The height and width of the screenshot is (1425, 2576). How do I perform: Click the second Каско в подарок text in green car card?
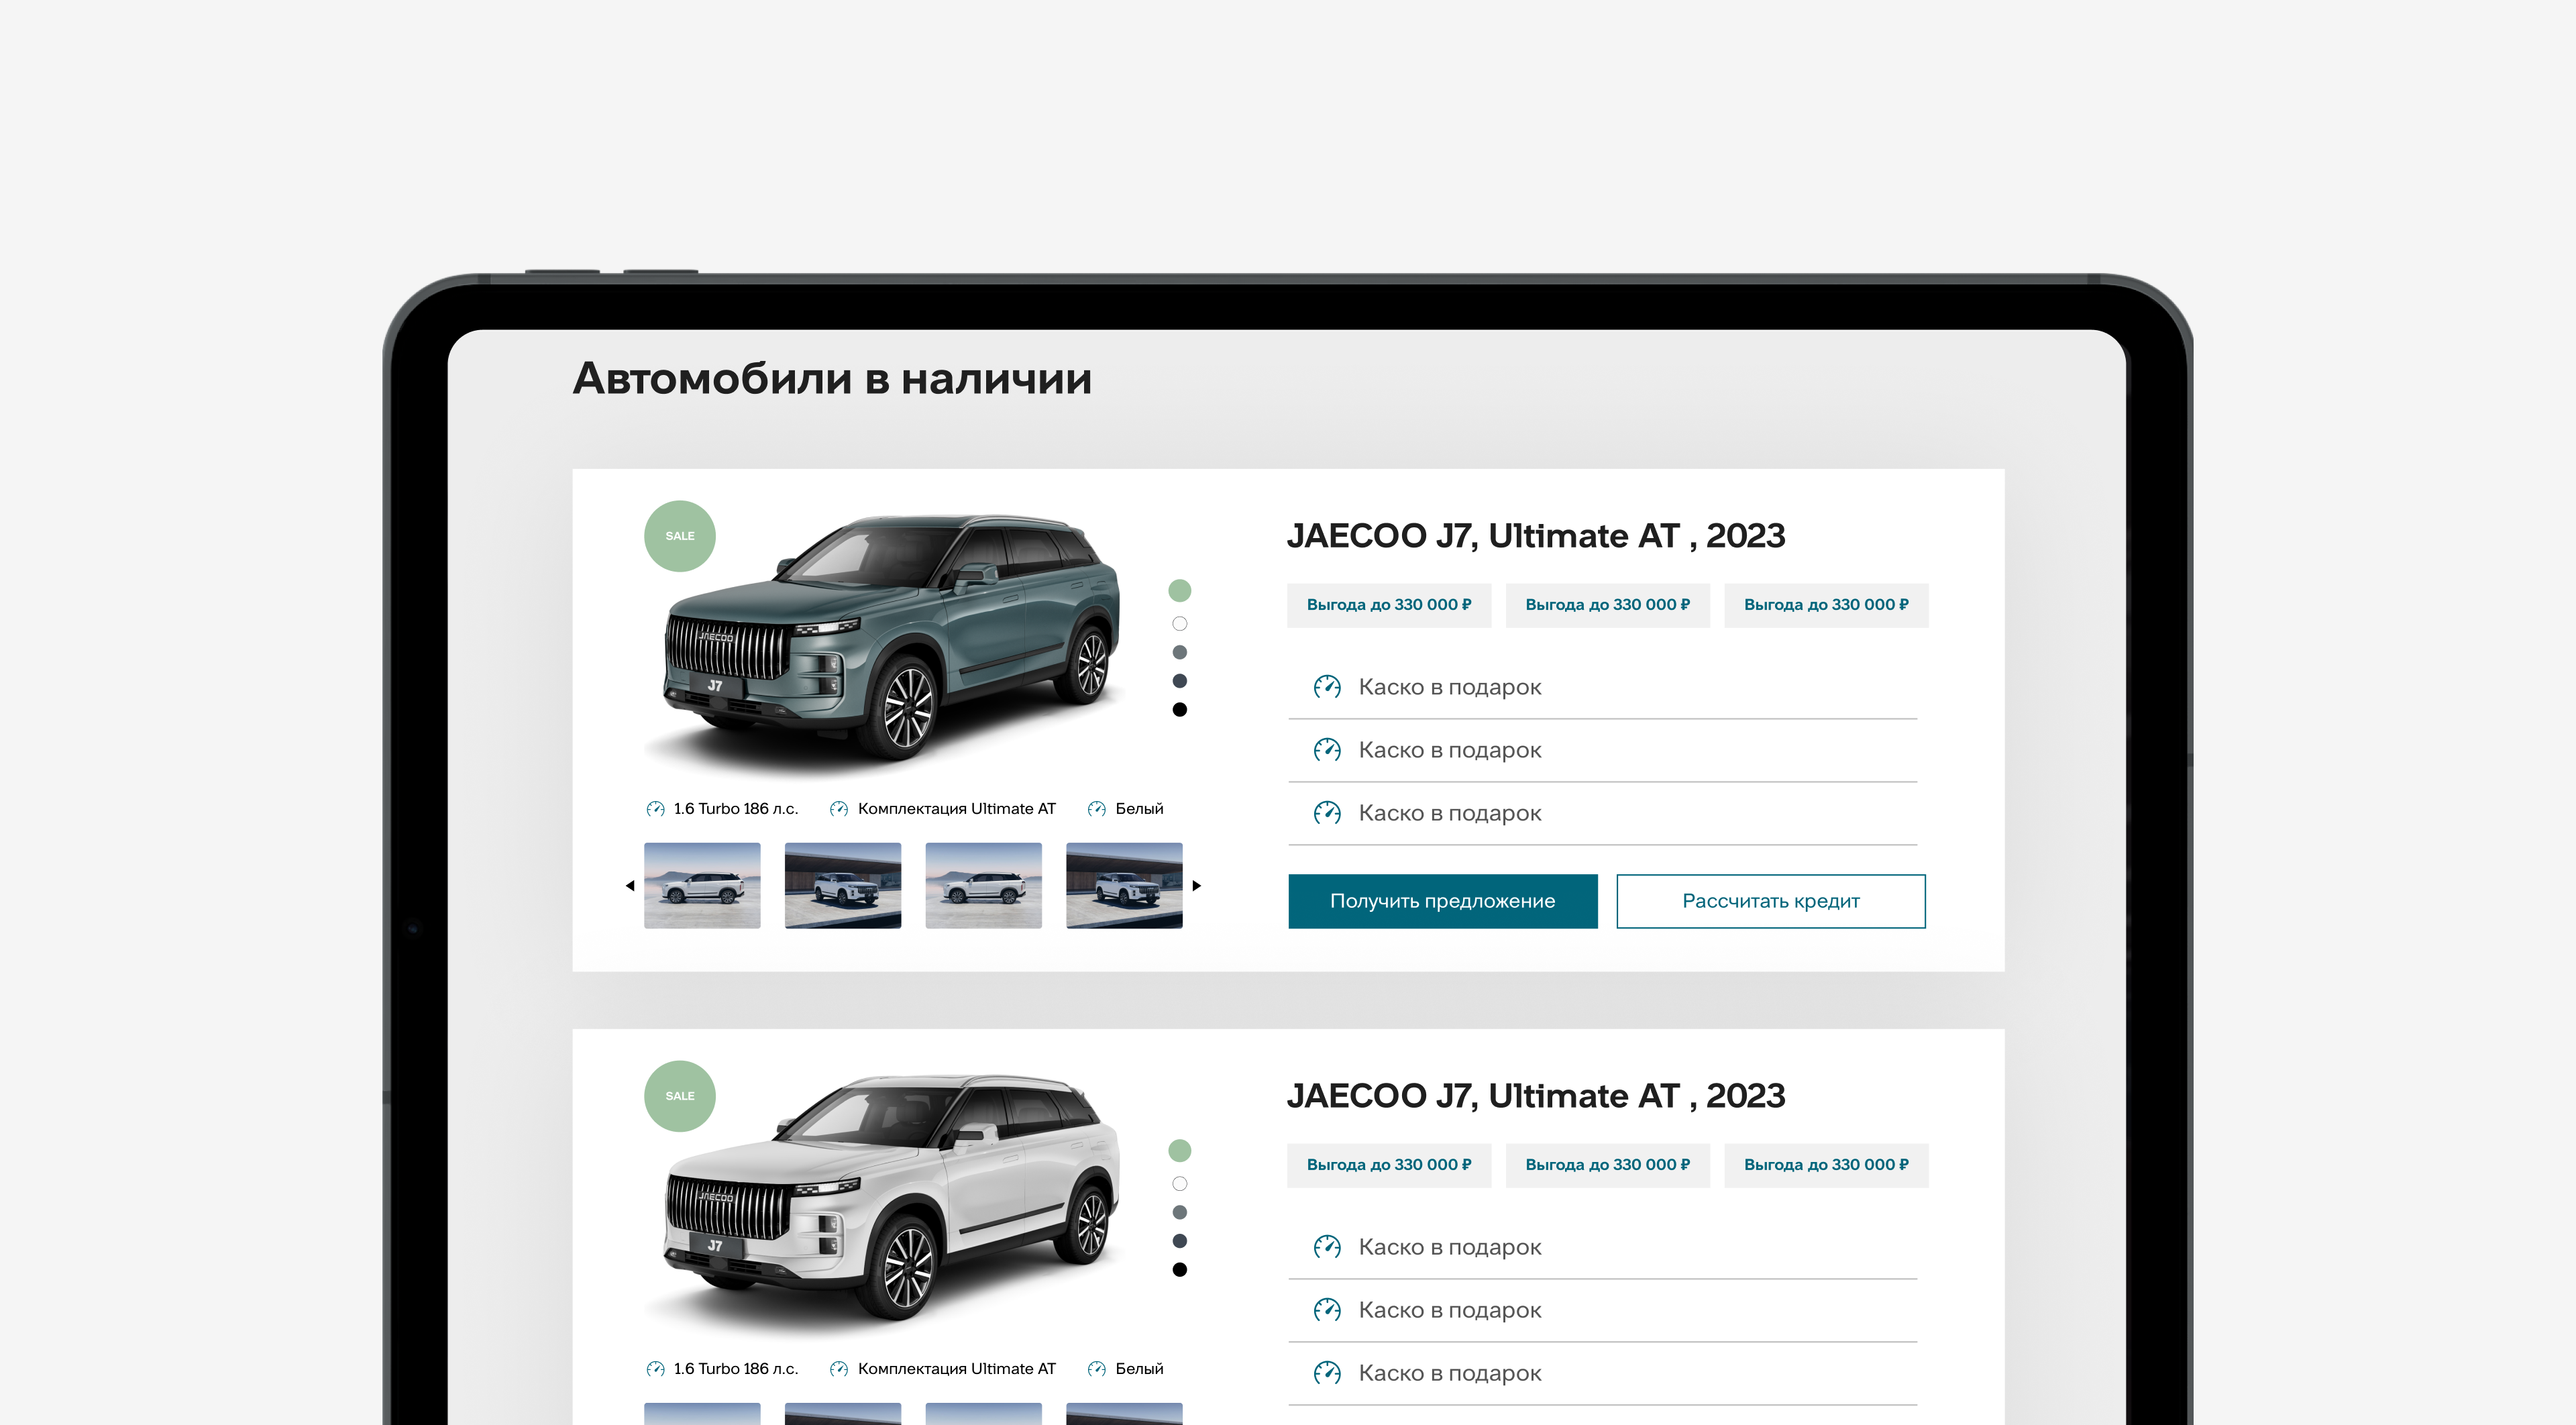[x=1450, y=751]
